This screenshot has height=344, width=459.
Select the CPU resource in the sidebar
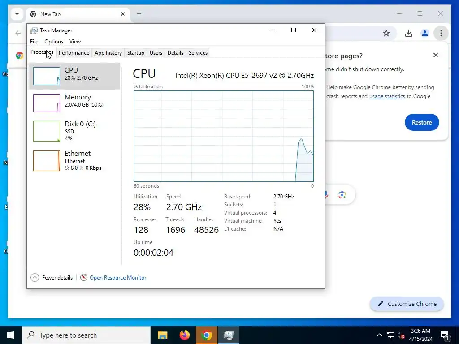click(74, 76)
